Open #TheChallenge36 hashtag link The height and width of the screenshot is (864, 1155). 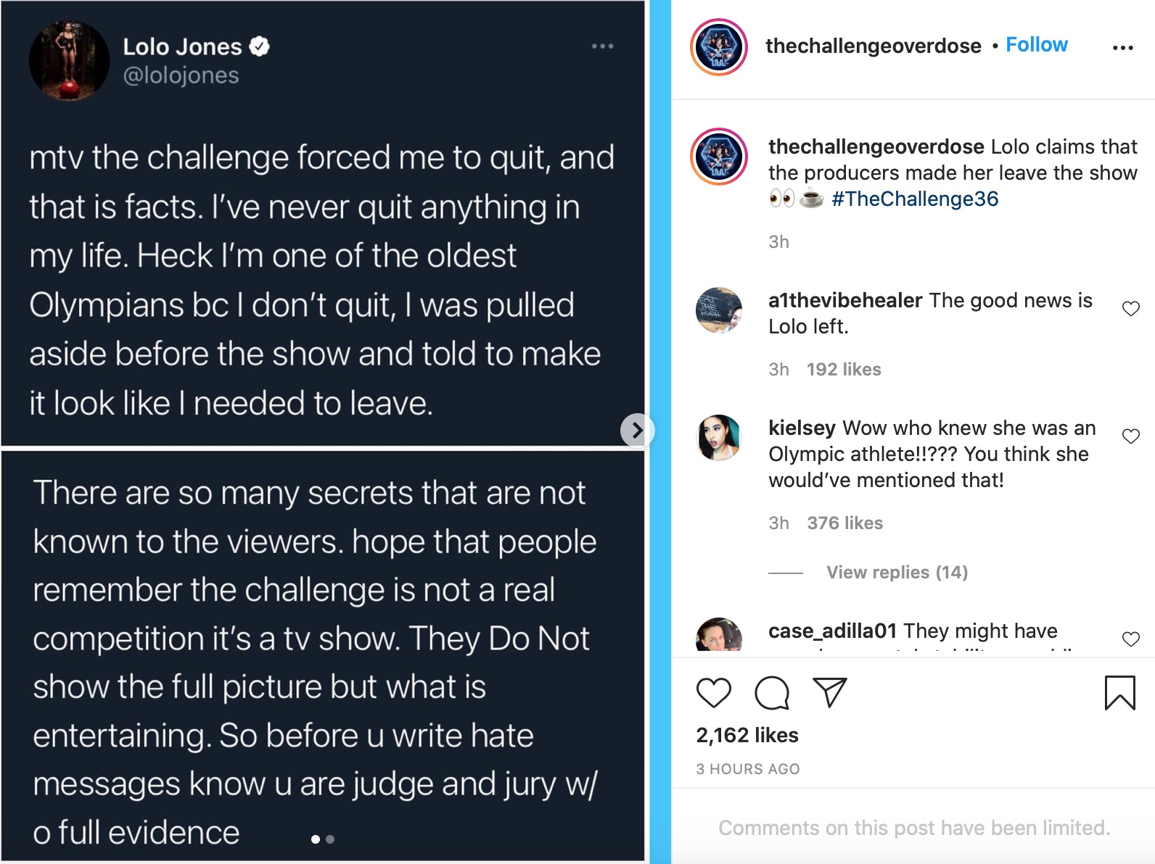click(x=914, y=199)
